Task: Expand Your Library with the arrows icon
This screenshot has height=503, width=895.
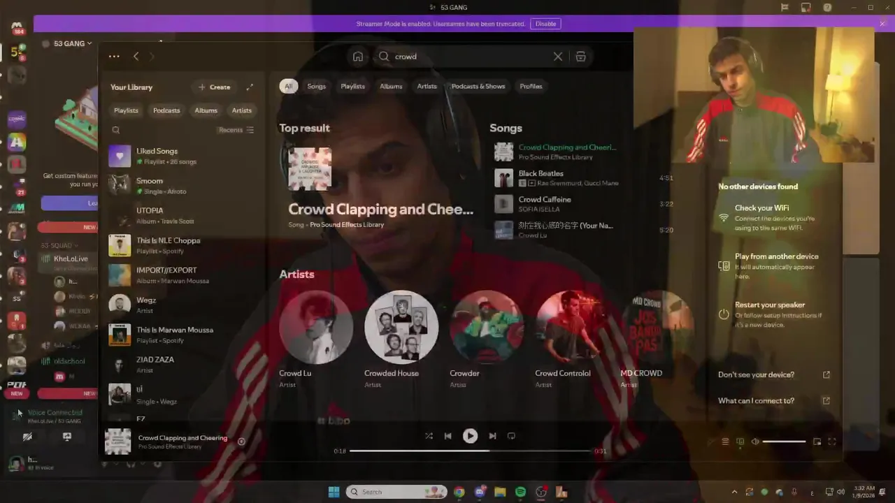Action: [x=250, y=87]
